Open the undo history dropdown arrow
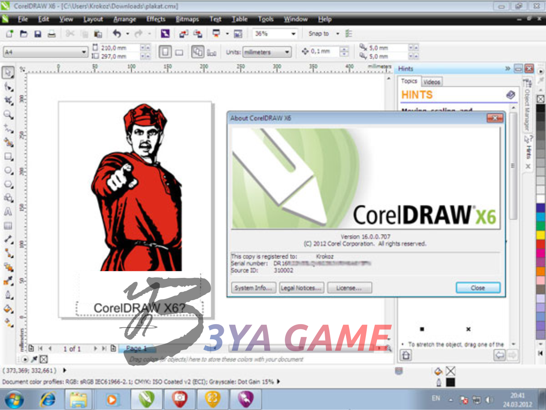The image size is (546, 410). coord(127,33)
